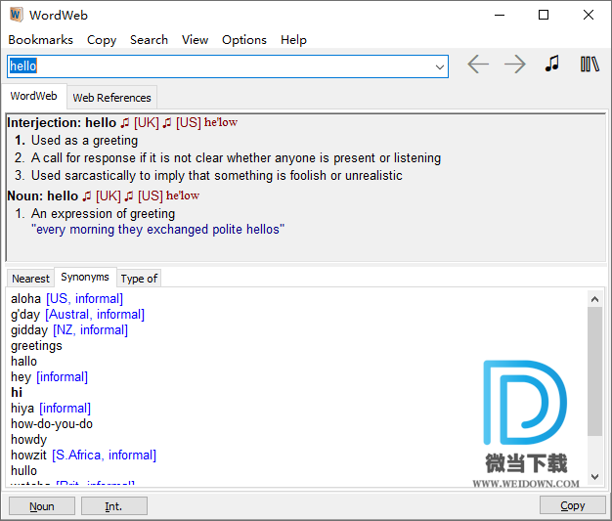Open the Search menu
This screenshot has width=612, height=521.
[x=149, y=40]
